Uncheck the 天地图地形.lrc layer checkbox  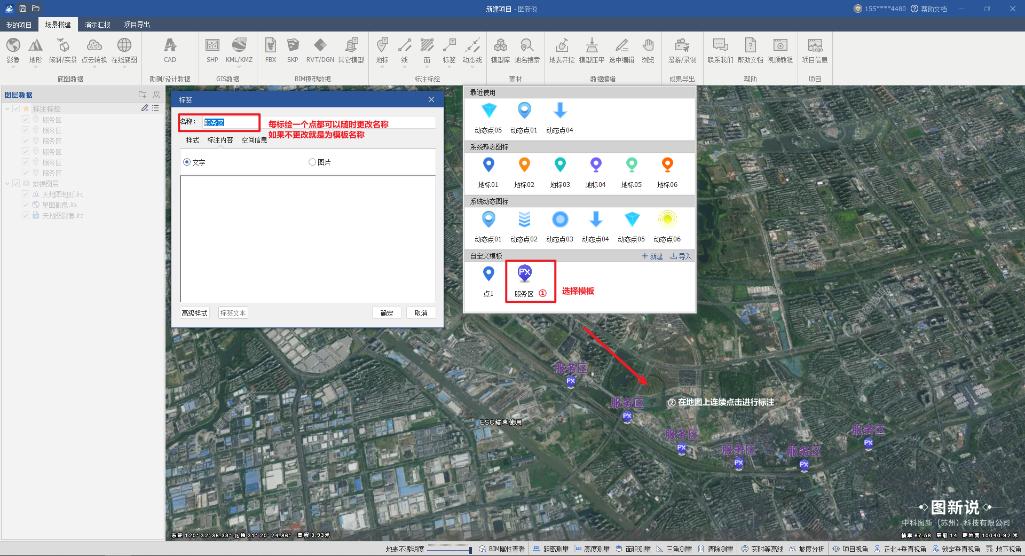(x=26, y=194)
